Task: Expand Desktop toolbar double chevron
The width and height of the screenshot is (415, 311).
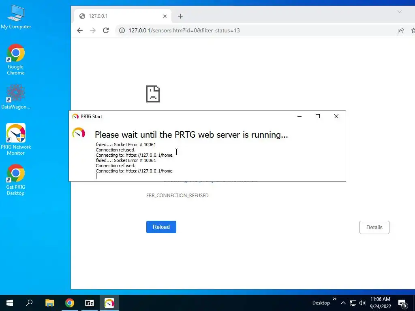Action: (x=334, y=299)
